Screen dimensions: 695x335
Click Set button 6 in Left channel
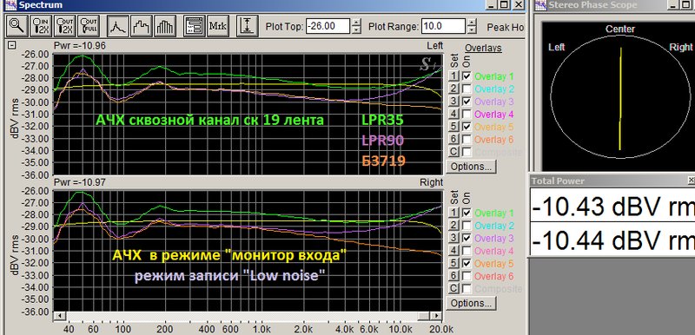(453, 140)
